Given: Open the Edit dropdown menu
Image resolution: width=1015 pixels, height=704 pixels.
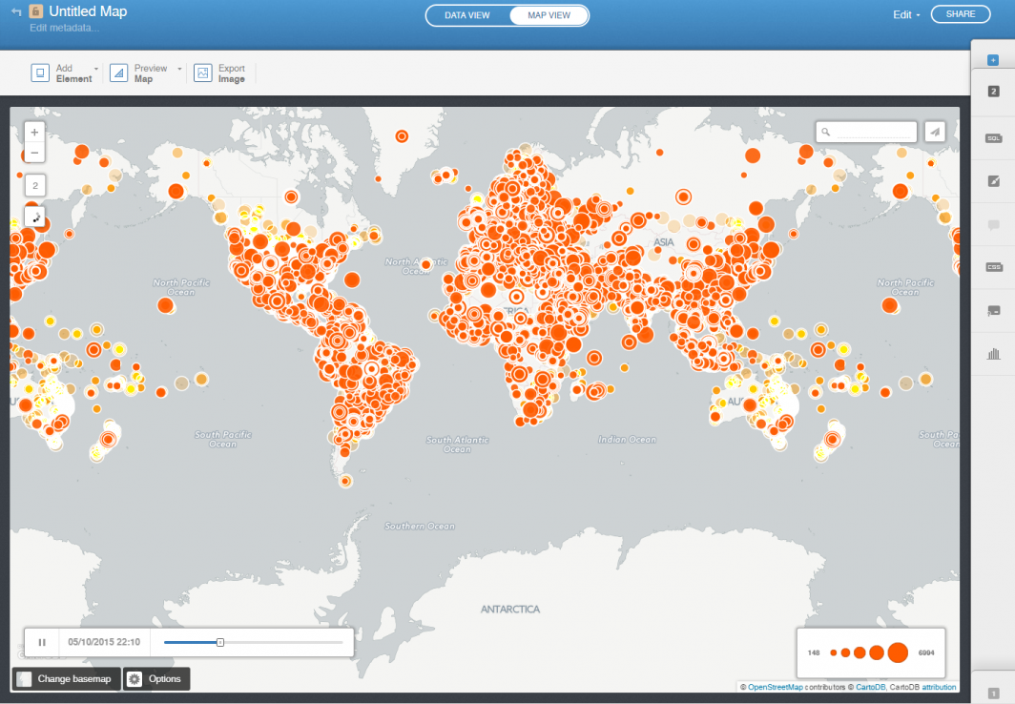Looking at the screenshot, I should point(904,14).
